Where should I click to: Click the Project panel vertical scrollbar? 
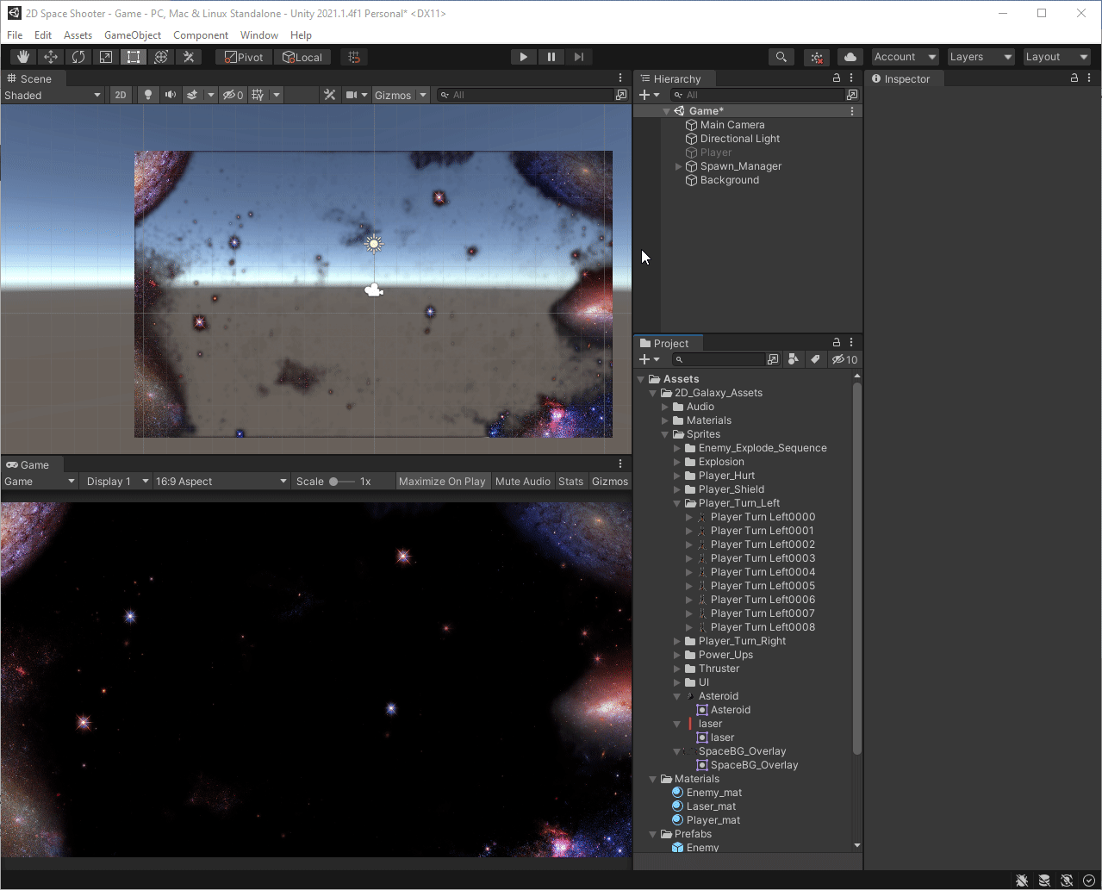pyautogui.click(x=856, y=569)
